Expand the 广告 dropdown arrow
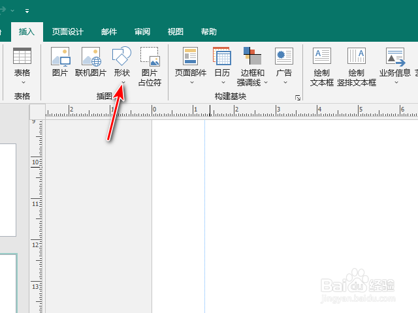Screen dimensions: 418x313 [x=285, y=83]
